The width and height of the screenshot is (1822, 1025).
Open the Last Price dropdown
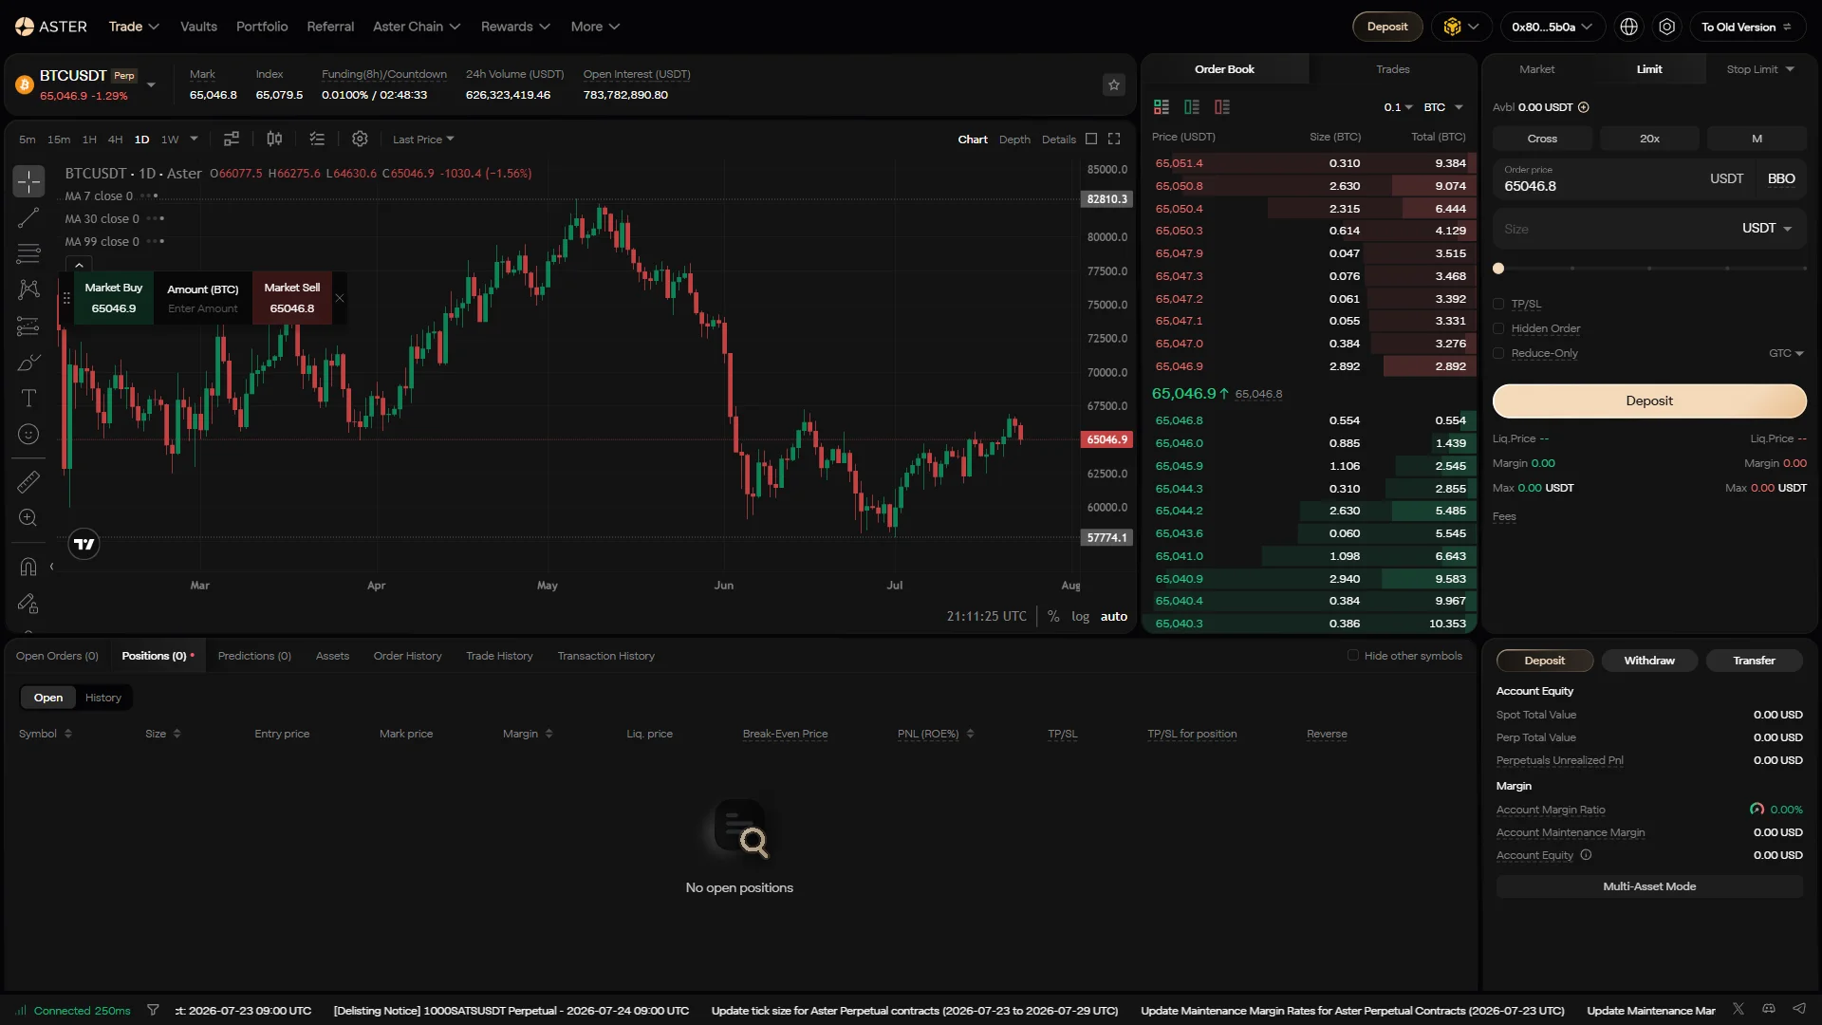coord(423,140)
